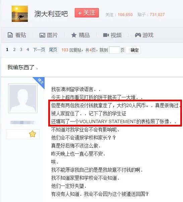This screenshot has height=202, width=183.
Task: Click the gold star badge icon
Action: tap(33, 134)
